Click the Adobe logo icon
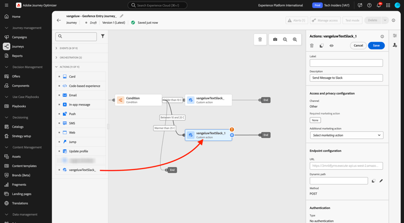 tap(18, 5)
